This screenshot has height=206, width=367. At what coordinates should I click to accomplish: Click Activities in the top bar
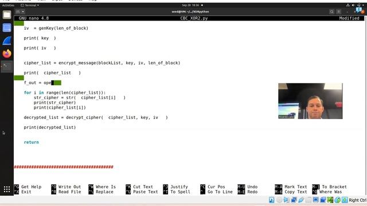[x=8, y=5]
